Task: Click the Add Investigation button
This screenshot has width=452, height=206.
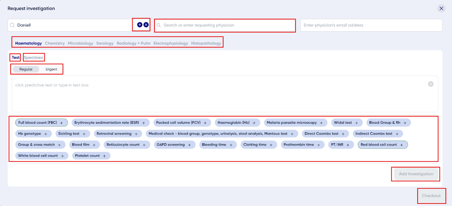Action: [x=416, y=174]
